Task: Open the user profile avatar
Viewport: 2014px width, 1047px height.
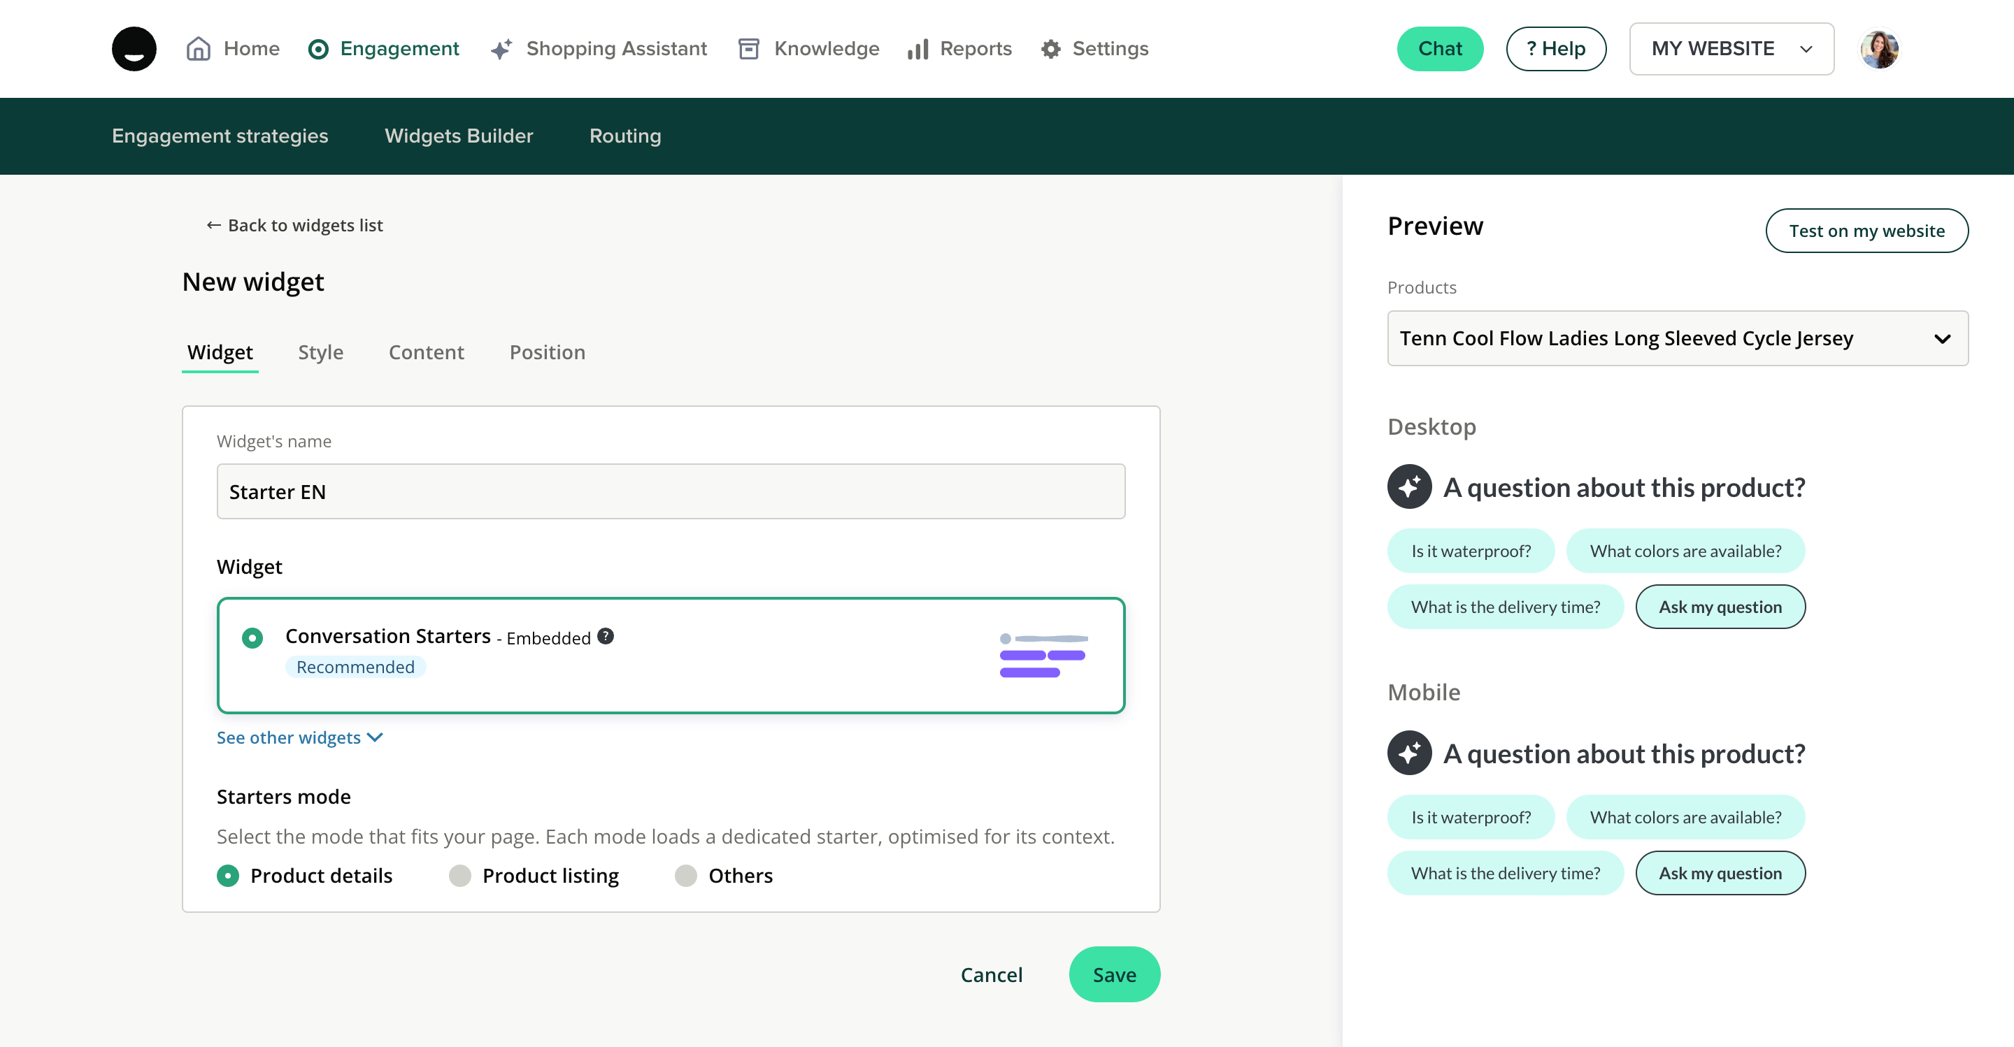Action: click(1879, 49)
